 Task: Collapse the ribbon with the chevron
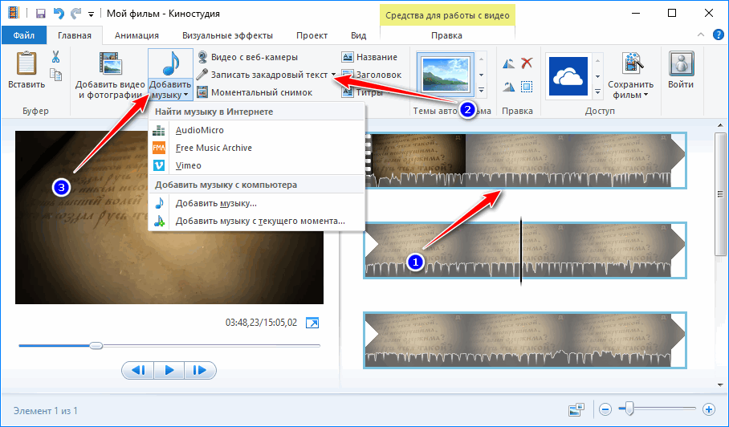click(x=701, y=35)
